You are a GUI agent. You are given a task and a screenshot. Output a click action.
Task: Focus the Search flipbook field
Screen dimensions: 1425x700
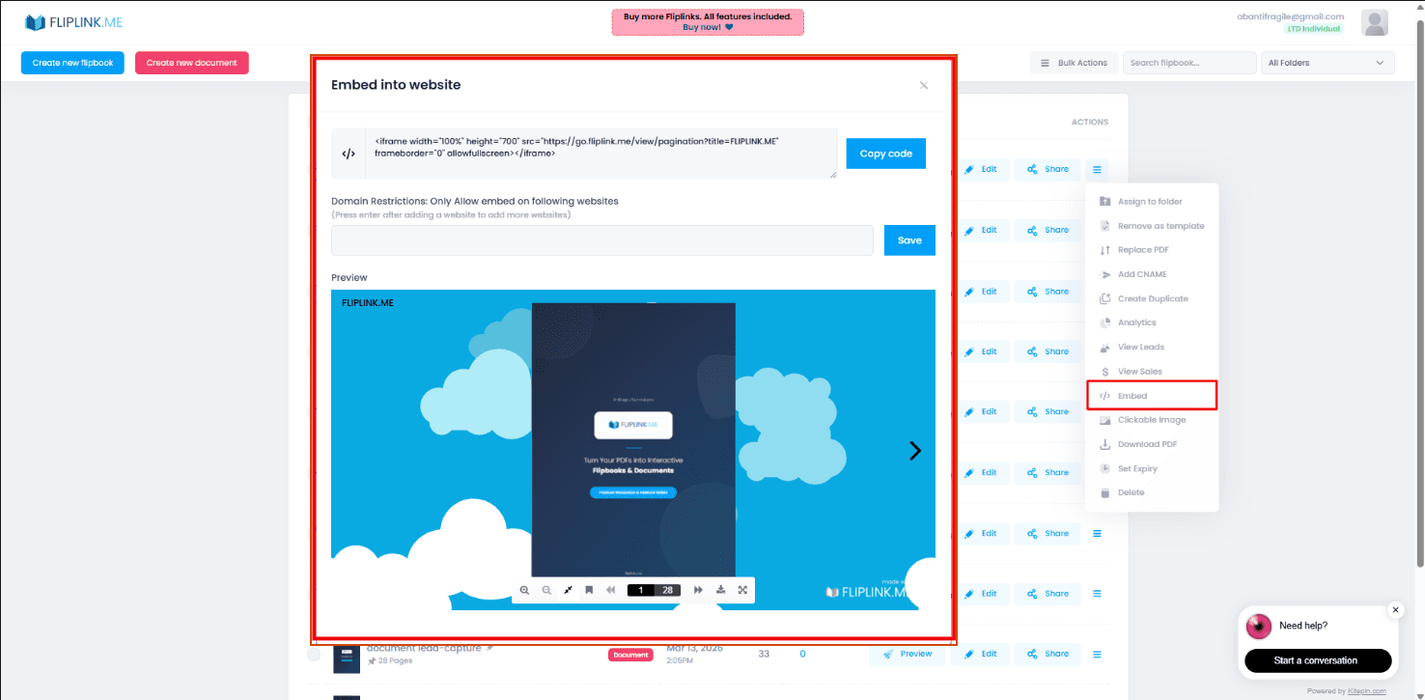pos(1189,63)
